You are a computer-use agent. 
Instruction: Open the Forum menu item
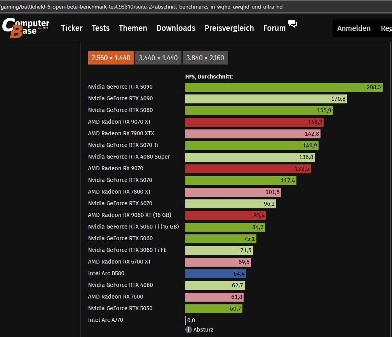275,28
